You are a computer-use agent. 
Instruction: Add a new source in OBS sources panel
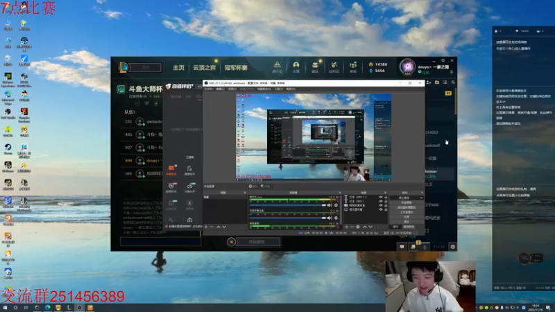click(x=346, y=227)
